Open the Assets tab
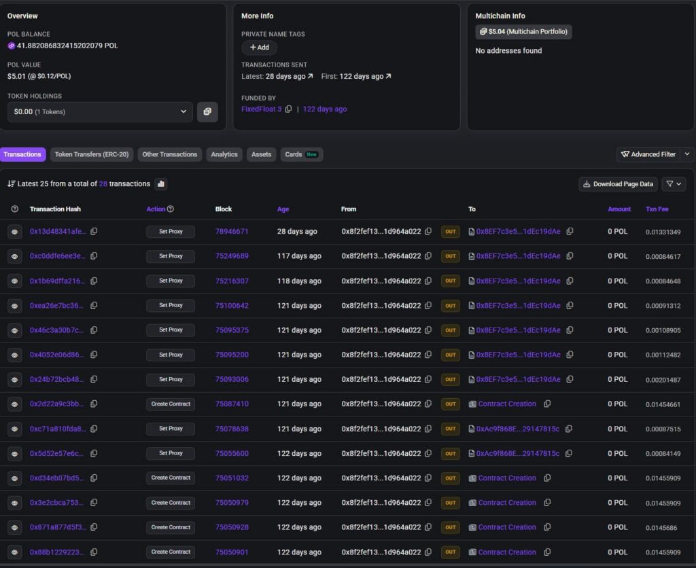Viewport: 696px width, 568px height. pos(262,154)
